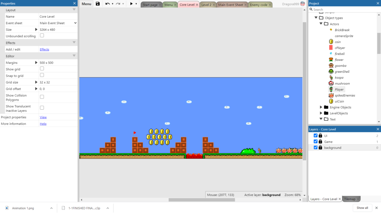The image size is (381, 214).
Task: Open the Effects link
Action: 45,49
